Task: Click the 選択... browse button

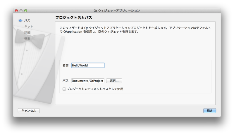Action: [114, 81]
